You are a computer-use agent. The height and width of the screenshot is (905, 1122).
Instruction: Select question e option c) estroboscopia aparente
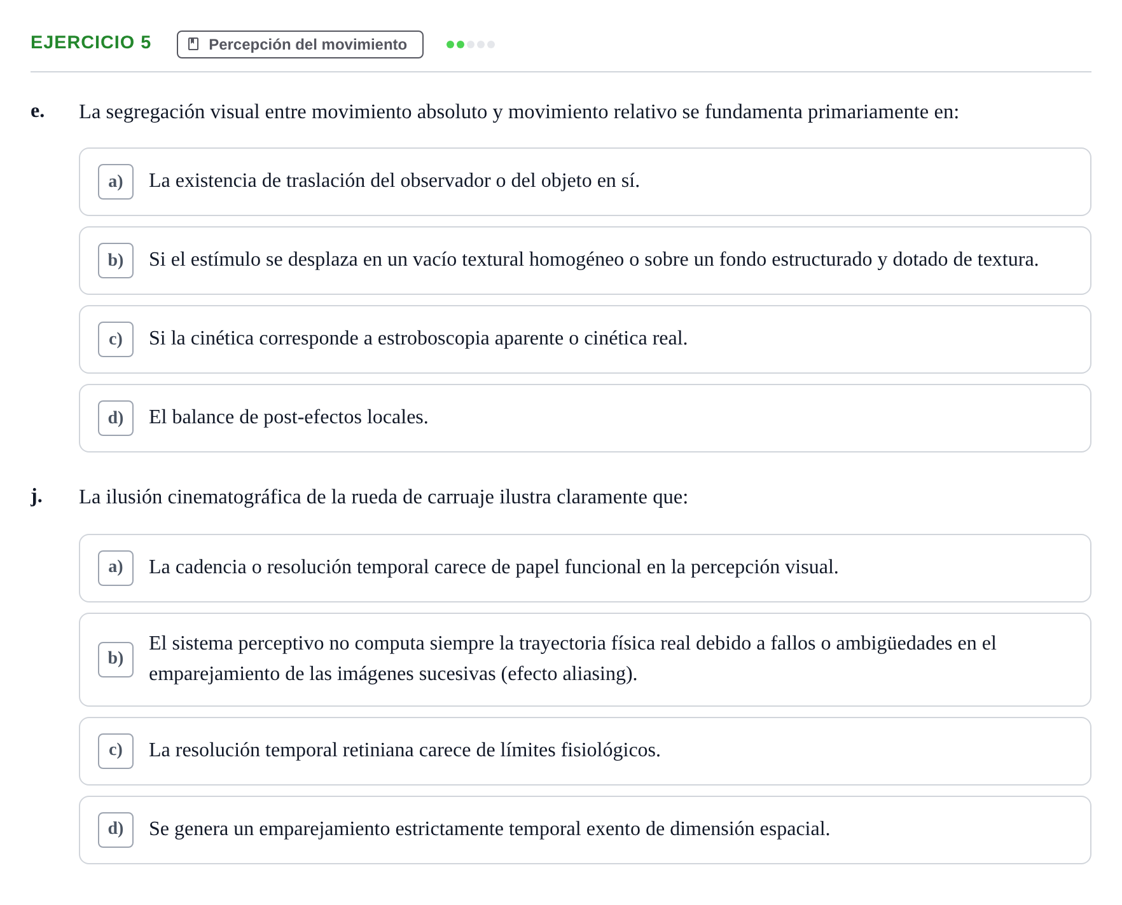585,339
